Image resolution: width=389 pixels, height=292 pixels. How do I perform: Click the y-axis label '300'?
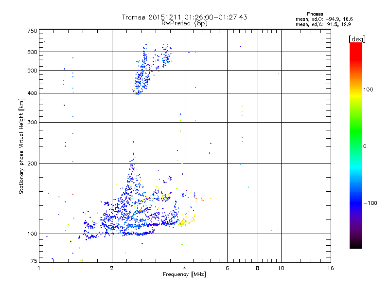(32, 123)
